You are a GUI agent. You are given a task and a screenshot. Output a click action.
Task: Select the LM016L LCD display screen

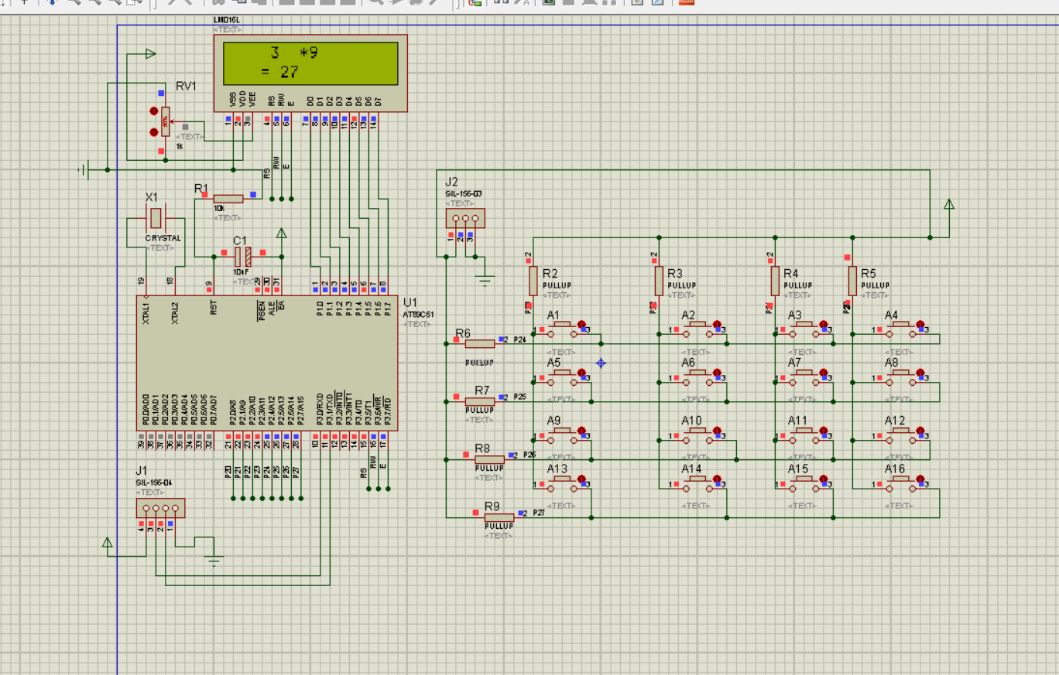click(310, 63)
